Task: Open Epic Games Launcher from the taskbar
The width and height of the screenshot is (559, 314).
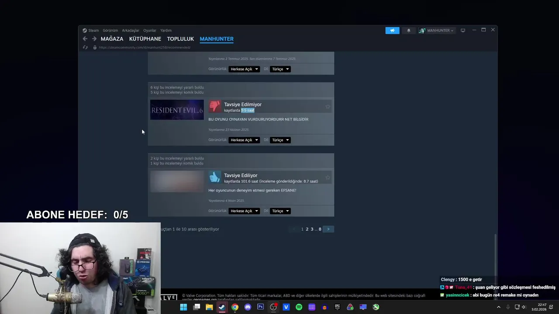Action: point(337,307)
